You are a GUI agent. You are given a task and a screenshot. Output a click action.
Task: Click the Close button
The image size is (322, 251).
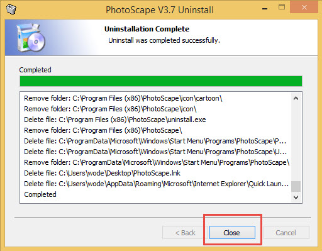pos(232,232)
